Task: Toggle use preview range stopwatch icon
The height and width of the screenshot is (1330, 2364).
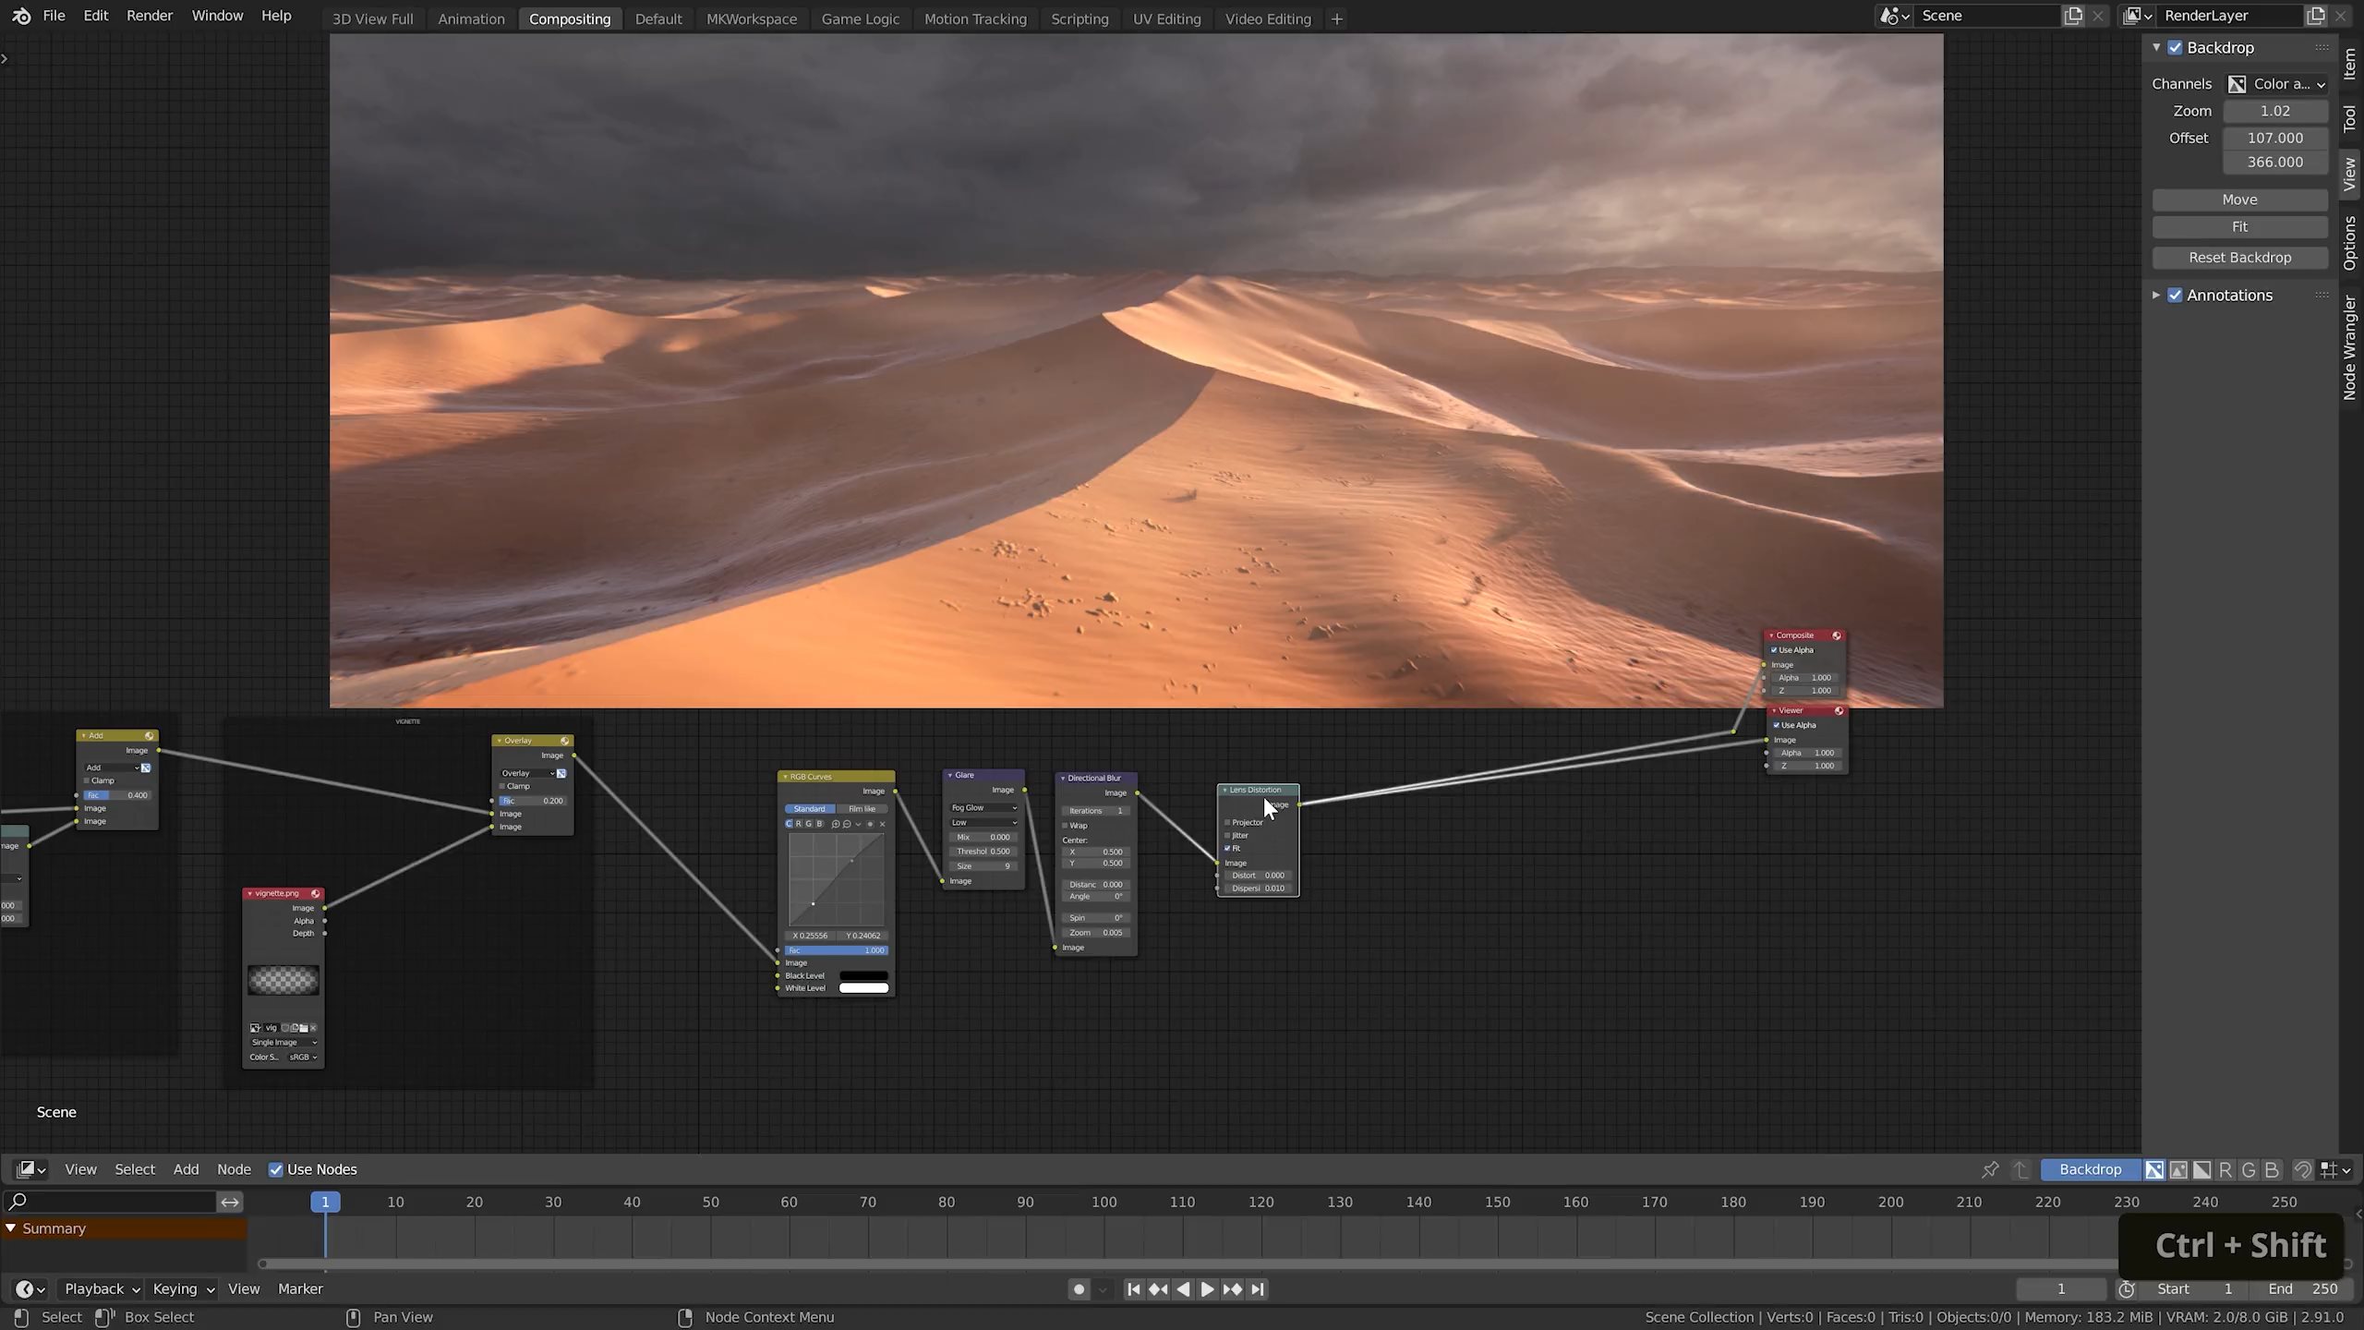Action: coord(2126,1288)
